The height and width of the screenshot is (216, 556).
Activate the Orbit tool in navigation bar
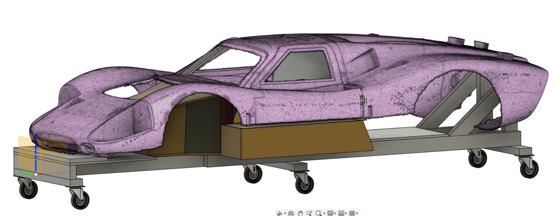(x=279, y=213)
